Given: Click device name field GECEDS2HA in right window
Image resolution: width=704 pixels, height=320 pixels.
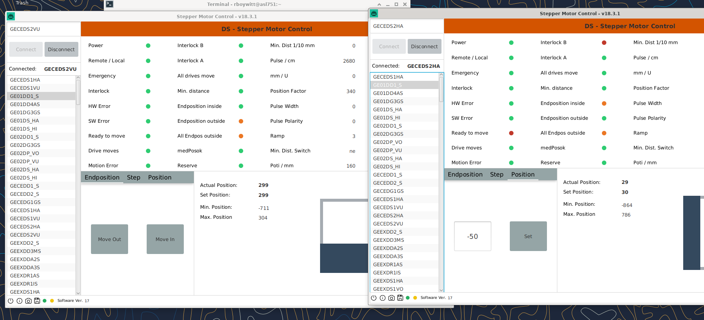Looking at the screenshot, I should [407, 26].
